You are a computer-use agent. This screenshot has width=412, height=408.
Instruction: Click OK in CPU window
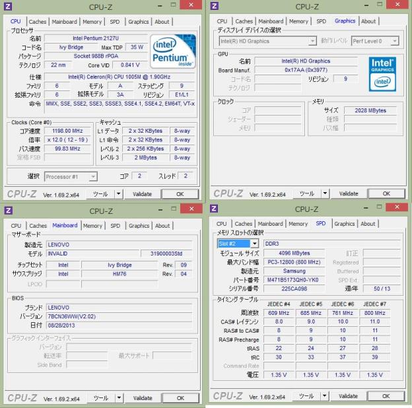pyautogui.click(x=180, y=194)
